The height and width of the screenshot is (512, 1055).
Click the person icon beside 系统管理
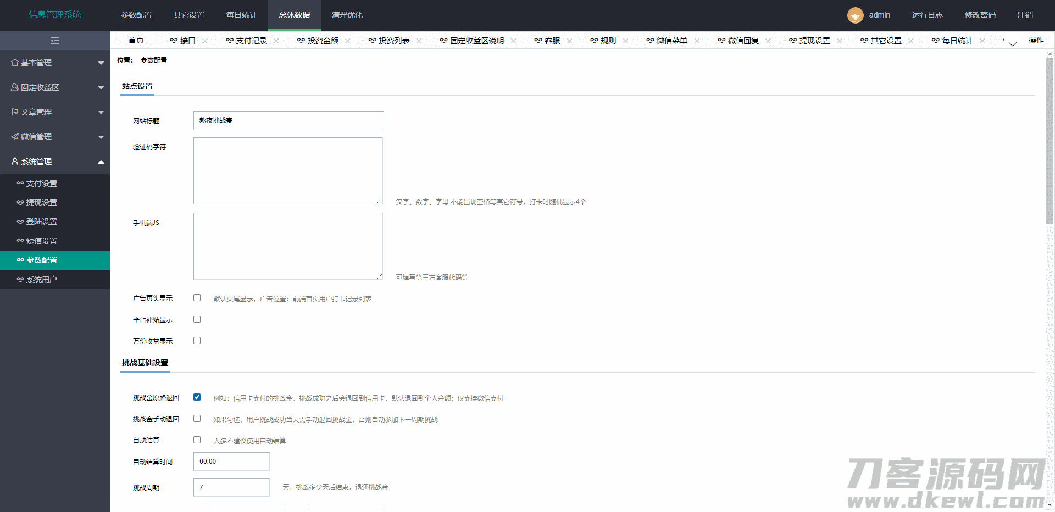(15, 161)
